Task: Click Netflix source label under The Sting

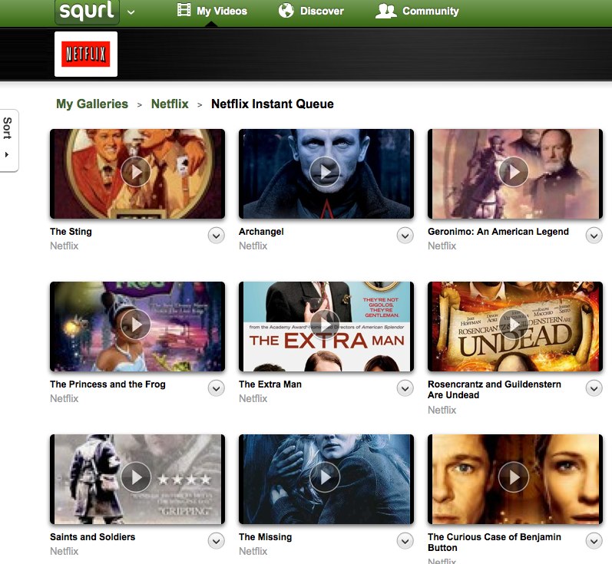Action: (64, 246)
